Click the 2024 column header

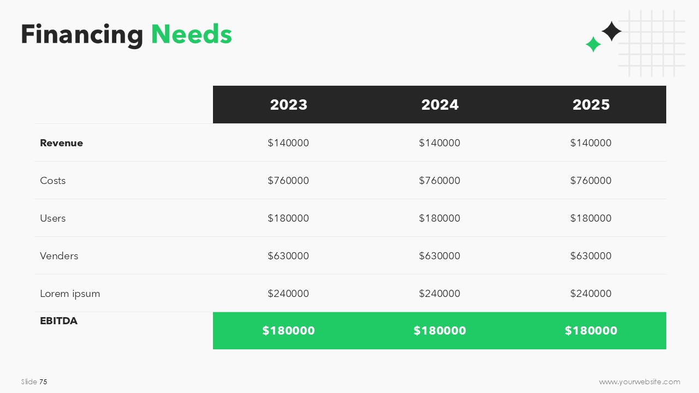click(440, 105)
